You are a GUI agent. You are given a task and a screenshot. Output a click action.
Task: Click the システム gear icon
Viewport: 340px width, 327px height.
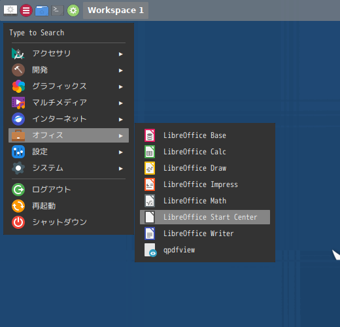point(18,168)
